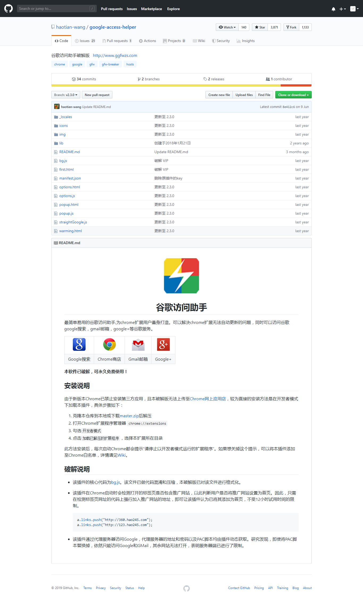This screenshot has height=605, width=363.
Task: Click Create new file button
Action: [219, 95]
